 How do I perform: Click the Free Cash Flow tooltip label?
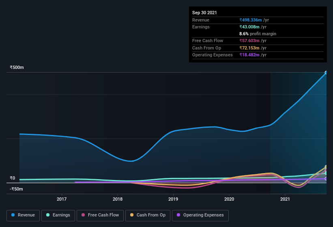point(208,41)
